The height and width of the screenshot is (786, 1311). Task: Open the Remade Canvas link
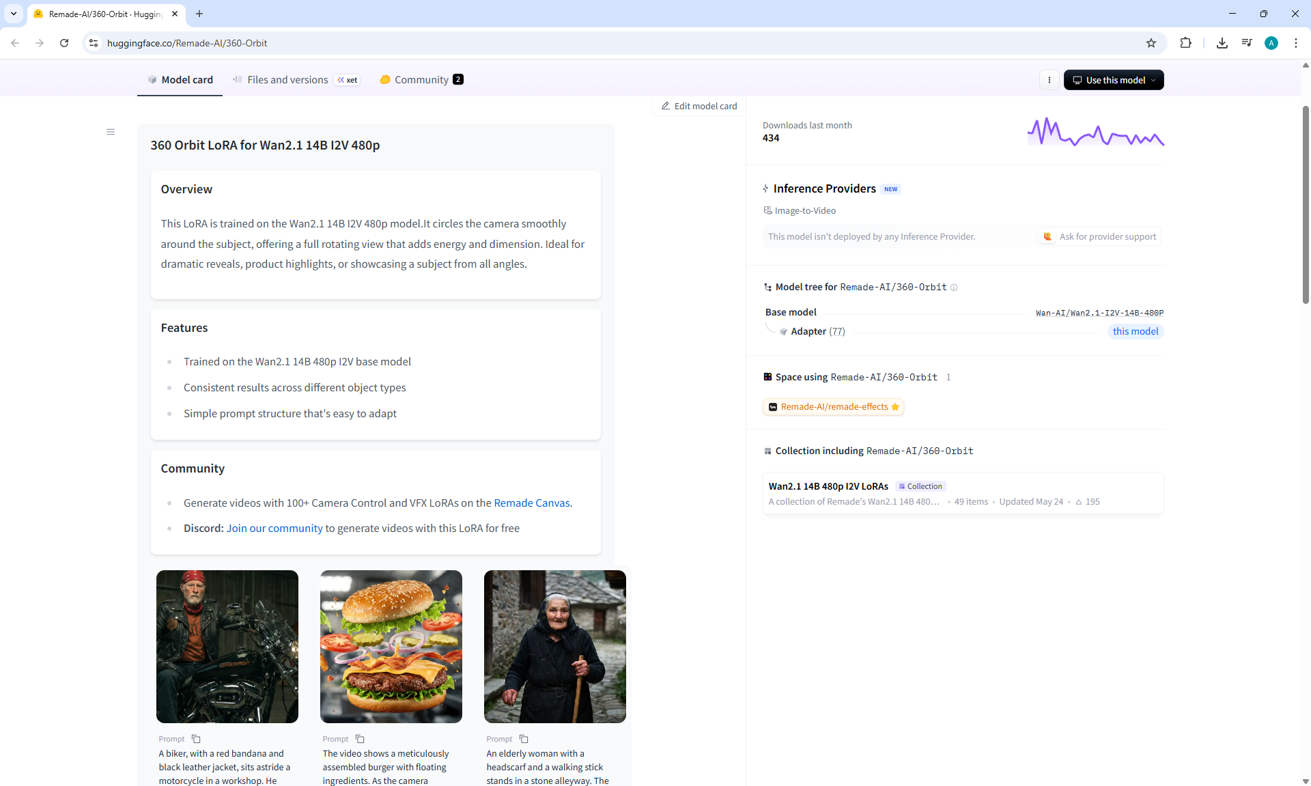pos(531,503)
